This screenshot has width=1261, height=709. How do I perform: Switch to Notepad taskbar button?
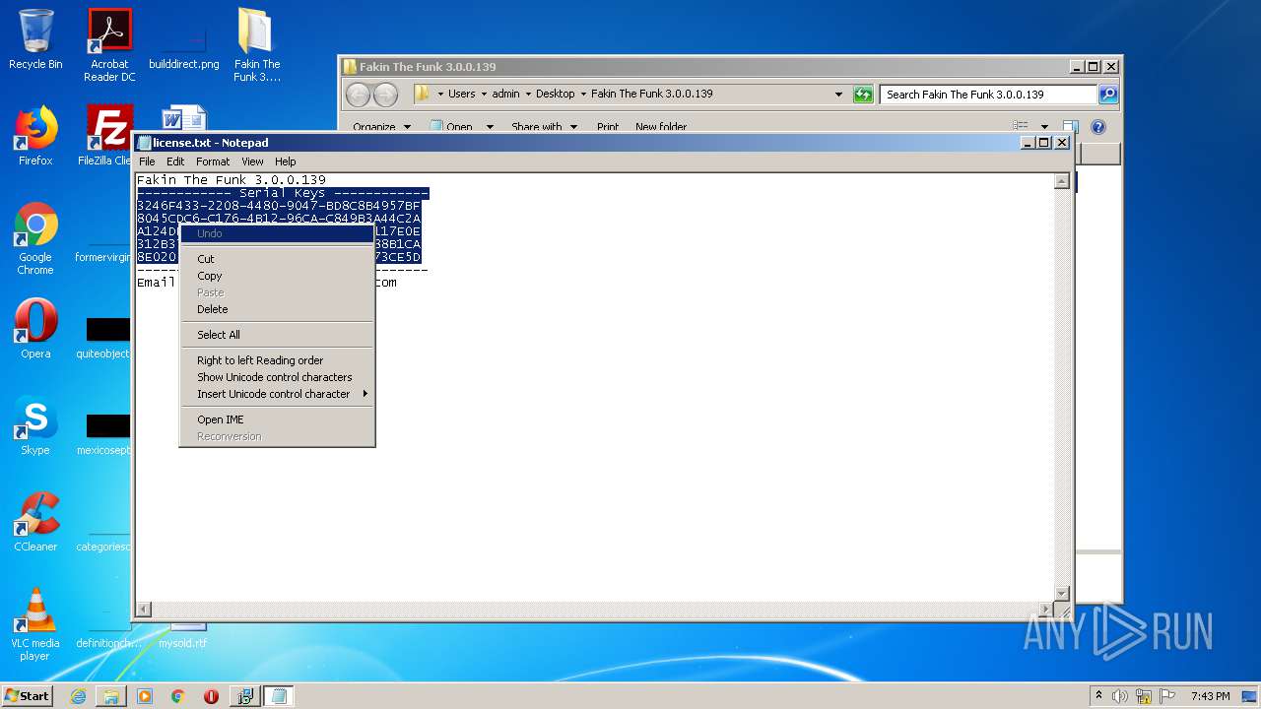tap(279, 696)
